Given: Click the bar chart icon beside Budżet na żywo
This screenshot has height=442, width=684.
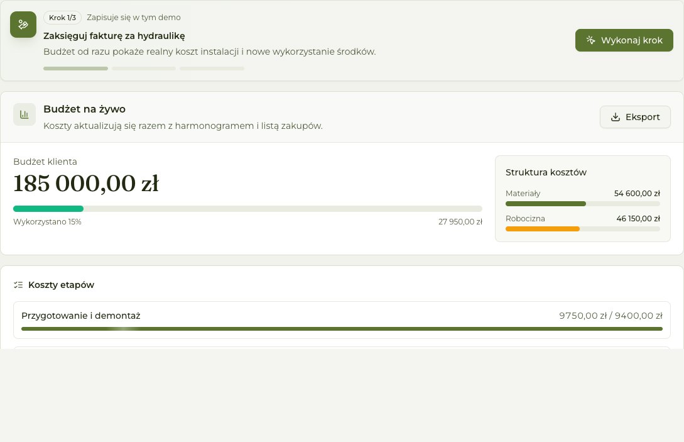Looking at the screenshot, I should 24,114.
